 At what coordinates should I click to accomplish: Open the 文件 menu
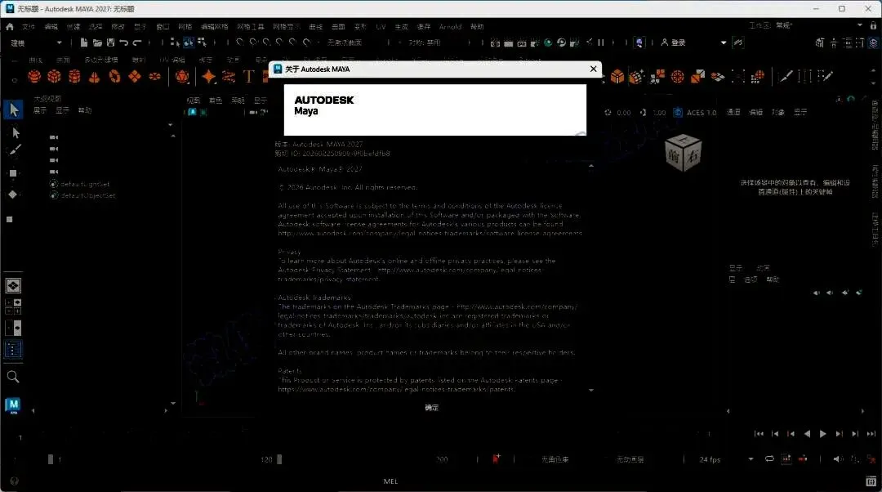(x=28, y=26)
